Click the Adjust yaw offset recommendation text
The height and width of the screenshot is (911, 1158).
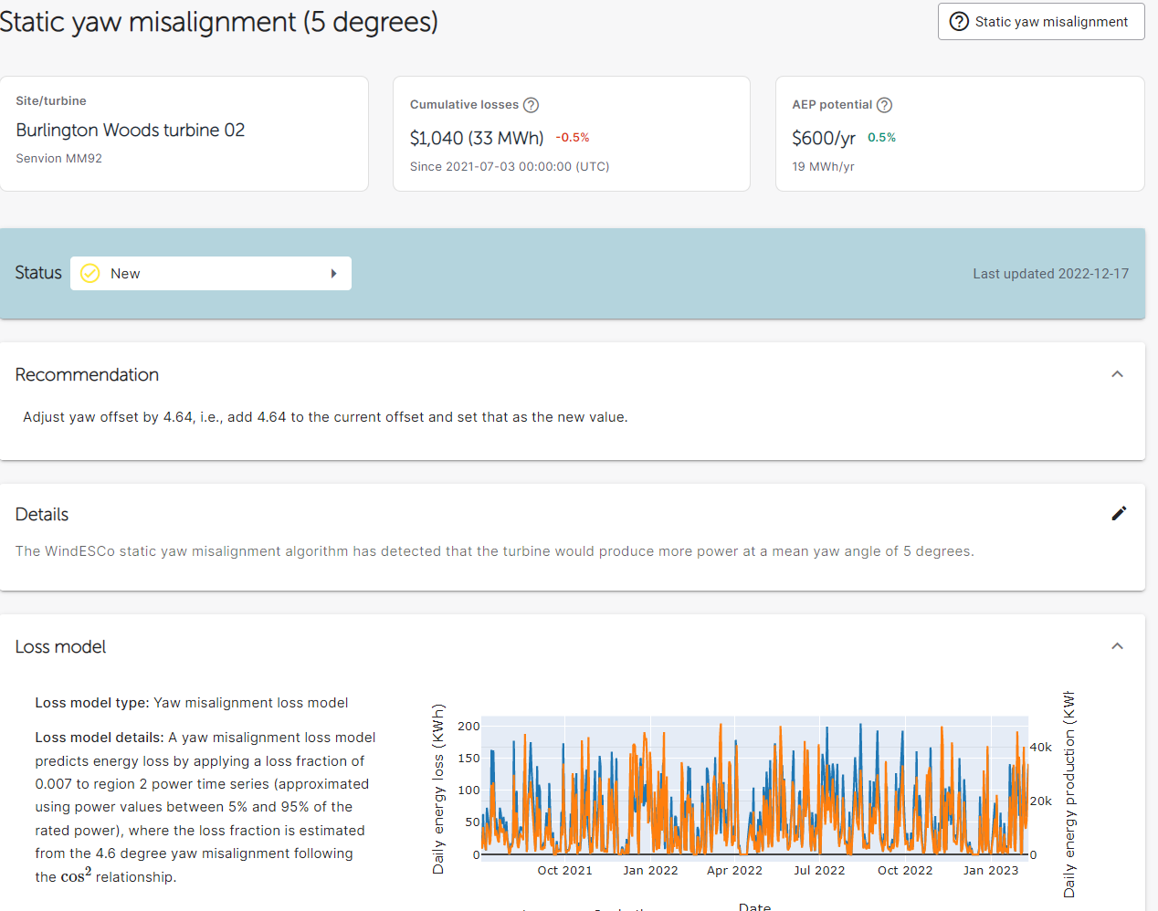325,417
